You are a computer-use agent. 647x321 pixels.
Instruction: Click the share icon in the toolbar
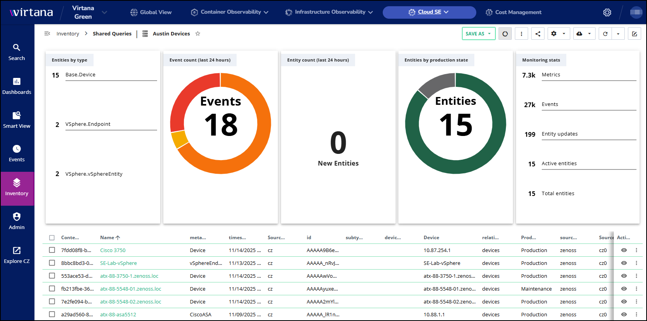(x=537, y=34)
